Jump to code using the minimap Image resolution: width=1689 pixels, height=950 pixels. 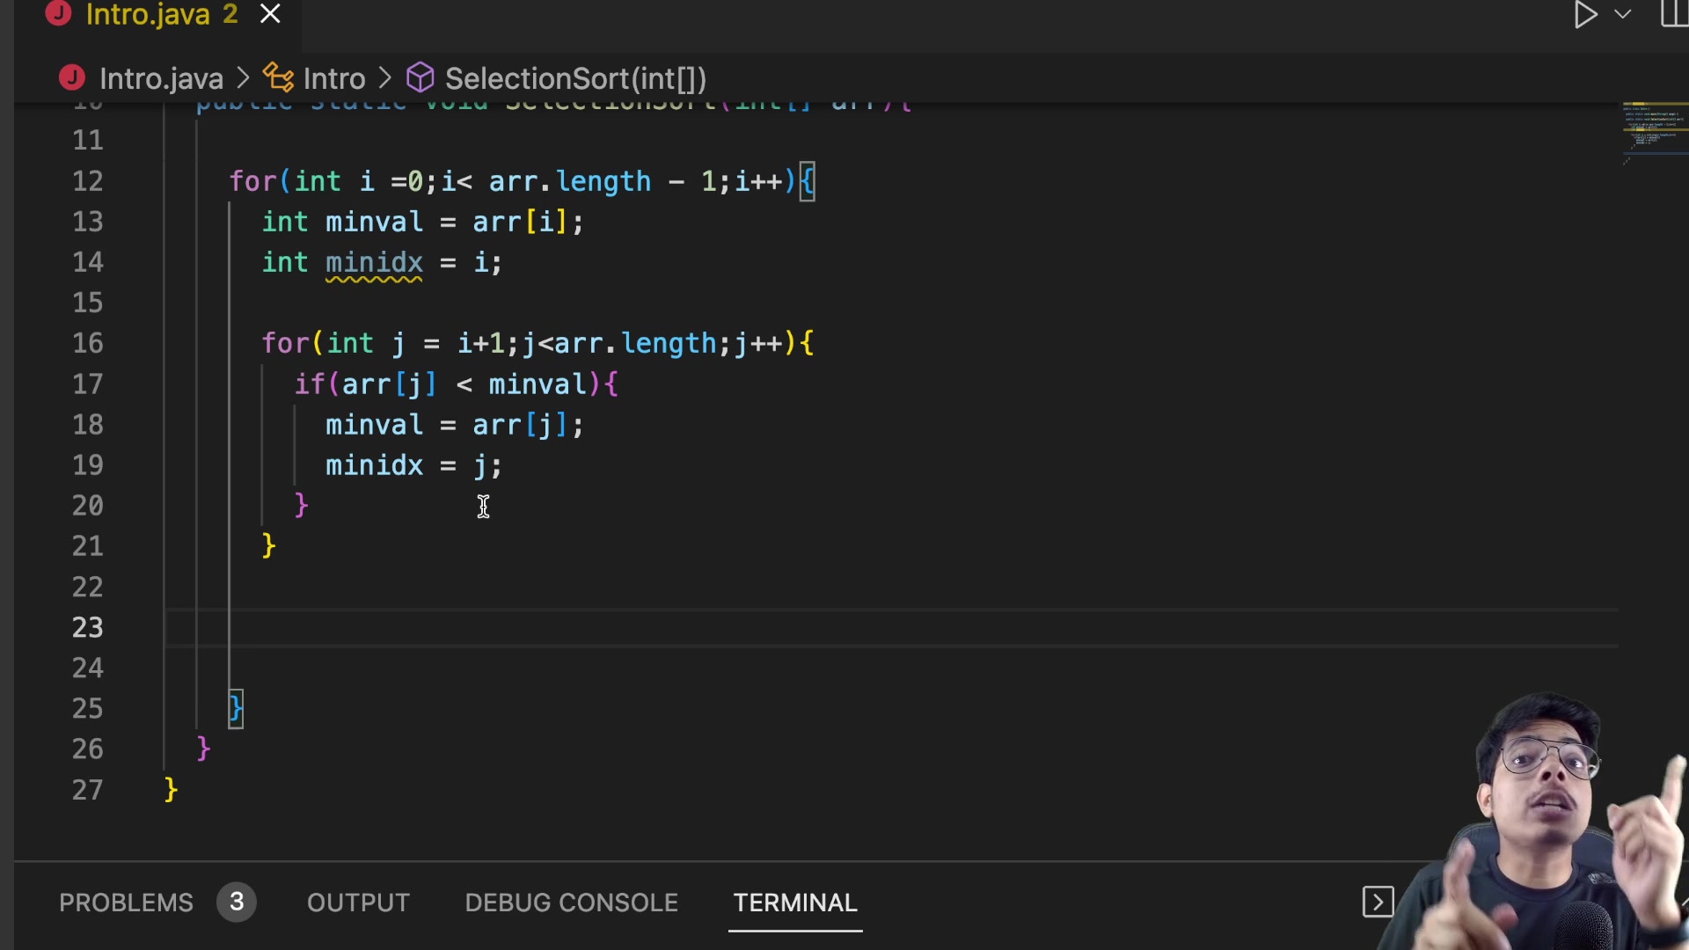coord(1654,132)
